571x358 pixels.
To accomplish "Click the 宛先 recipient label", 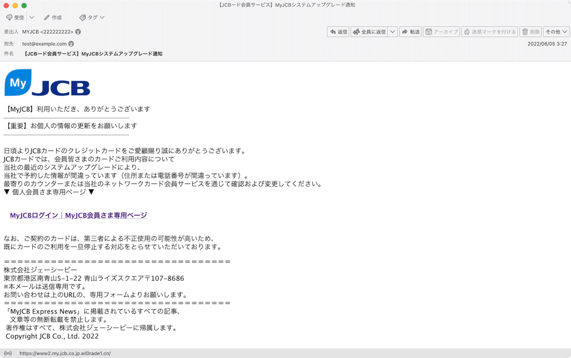I will (9, 43).
